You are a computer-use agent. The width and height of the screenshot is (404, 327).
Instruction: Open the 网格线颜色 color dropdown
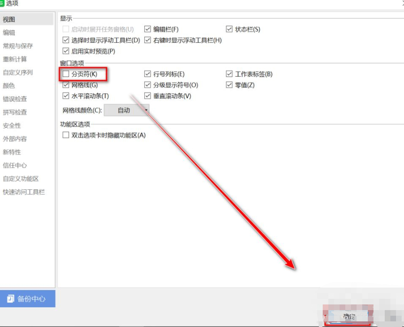coord(126,110)
